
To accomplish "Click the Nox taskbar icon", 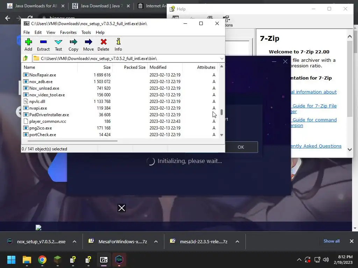I will (119, 260).
